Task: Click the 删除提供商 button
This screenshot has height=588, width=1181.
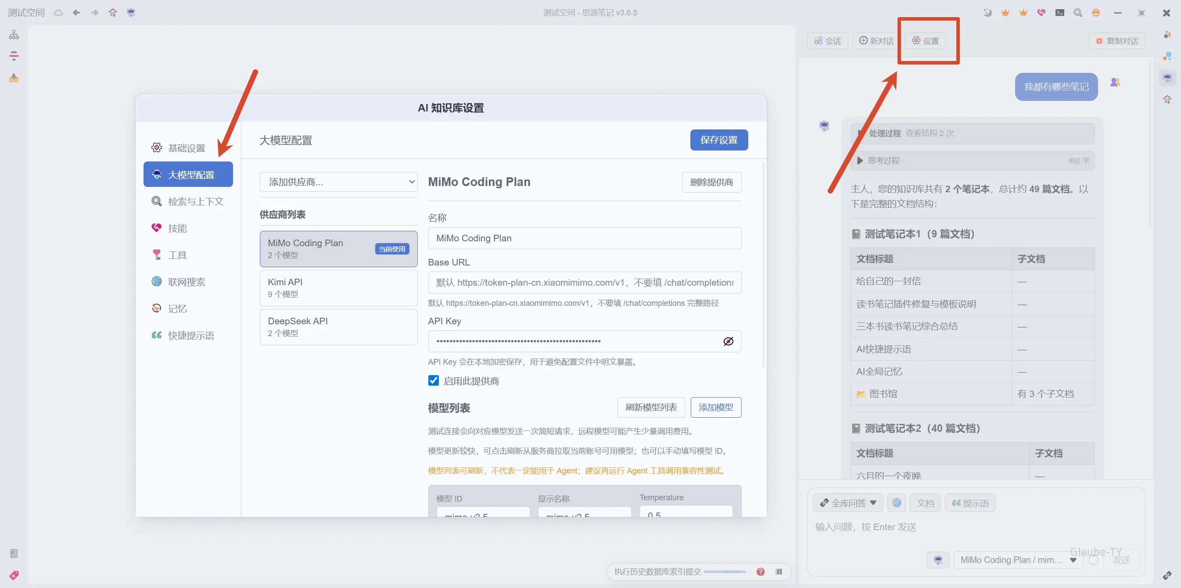Action: tap(711, 182)
